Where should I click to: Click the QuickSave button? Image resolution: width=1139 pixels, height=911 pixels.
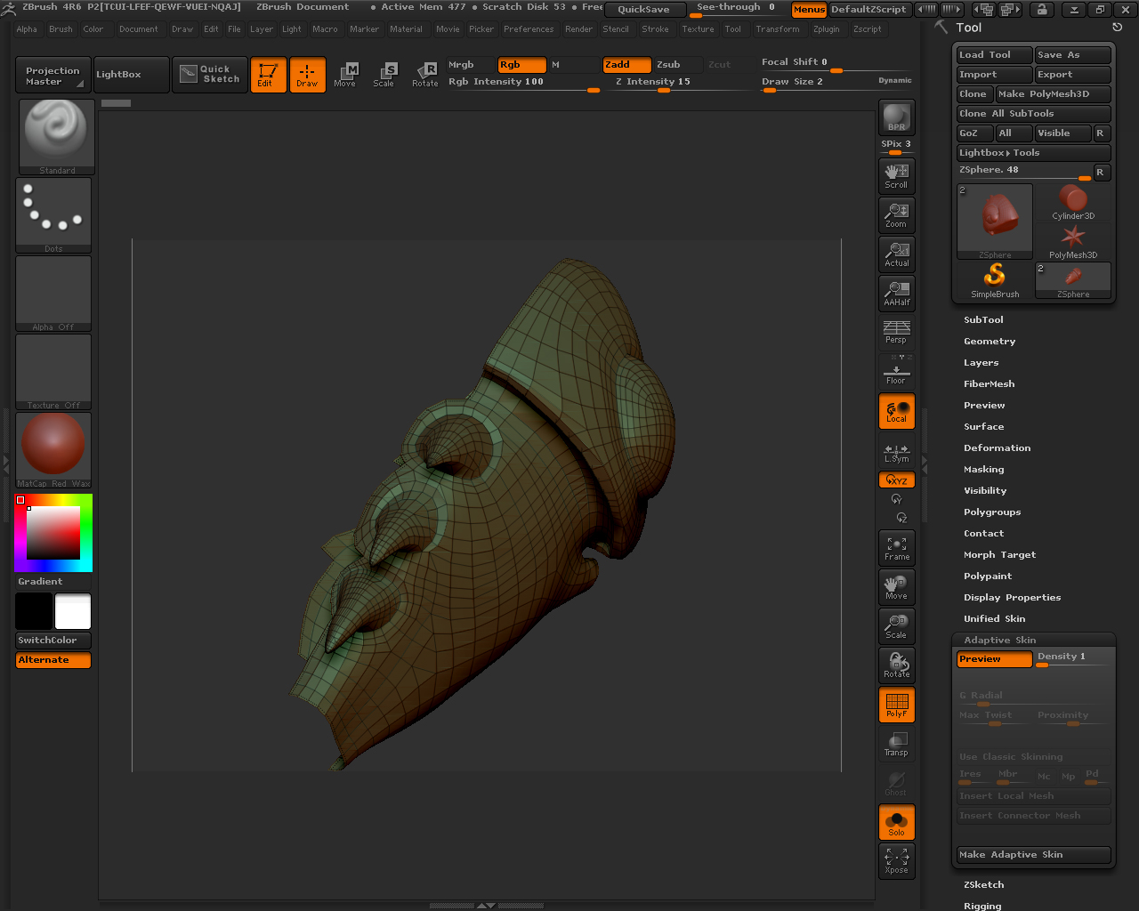coord(644,10)
